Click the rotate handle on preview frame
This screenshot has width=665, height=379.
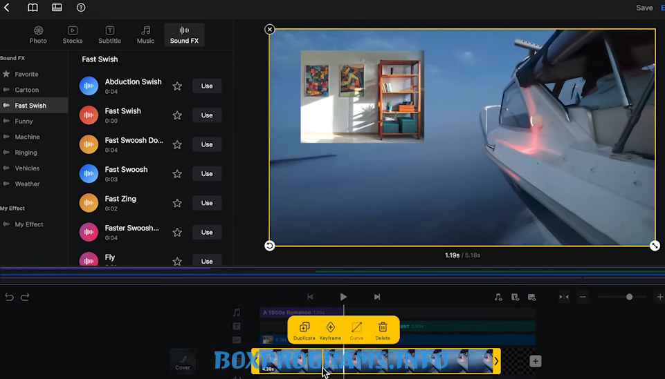[x=270, y=246]
